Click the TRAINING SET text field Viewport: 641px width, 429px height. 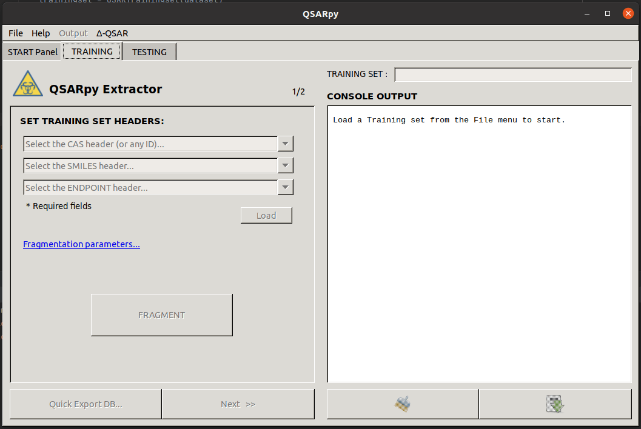pos(513,75)
